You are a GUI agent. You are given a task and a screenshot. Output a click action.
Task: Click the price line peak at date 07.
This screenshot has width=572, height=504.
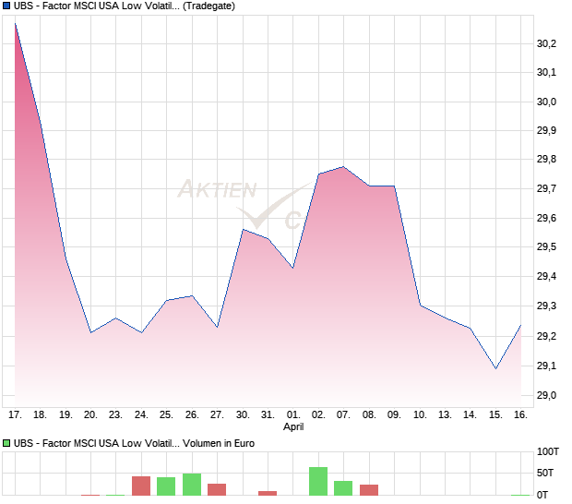[x=343, y=167]
